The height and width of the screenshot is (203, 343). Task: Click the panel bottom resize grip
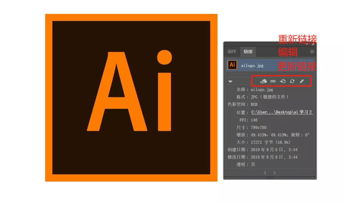point(270,178)
